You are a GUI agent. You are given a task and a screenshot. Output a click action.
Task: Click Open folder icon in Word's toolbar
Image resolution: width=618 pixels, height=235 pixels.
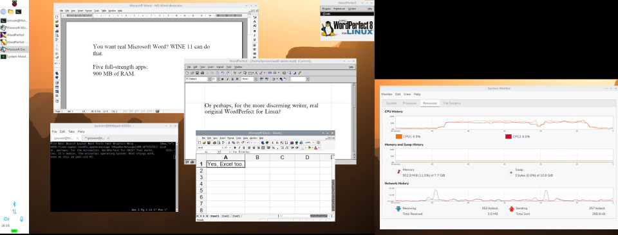[57, 21]
